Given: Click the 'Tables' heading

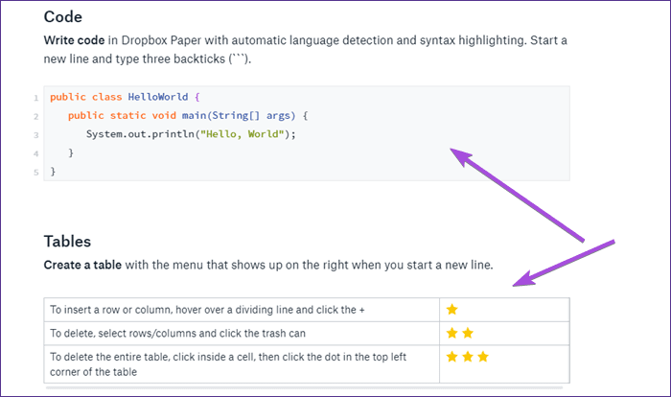Looking at the screenshot, I should (x=67, y=242).
